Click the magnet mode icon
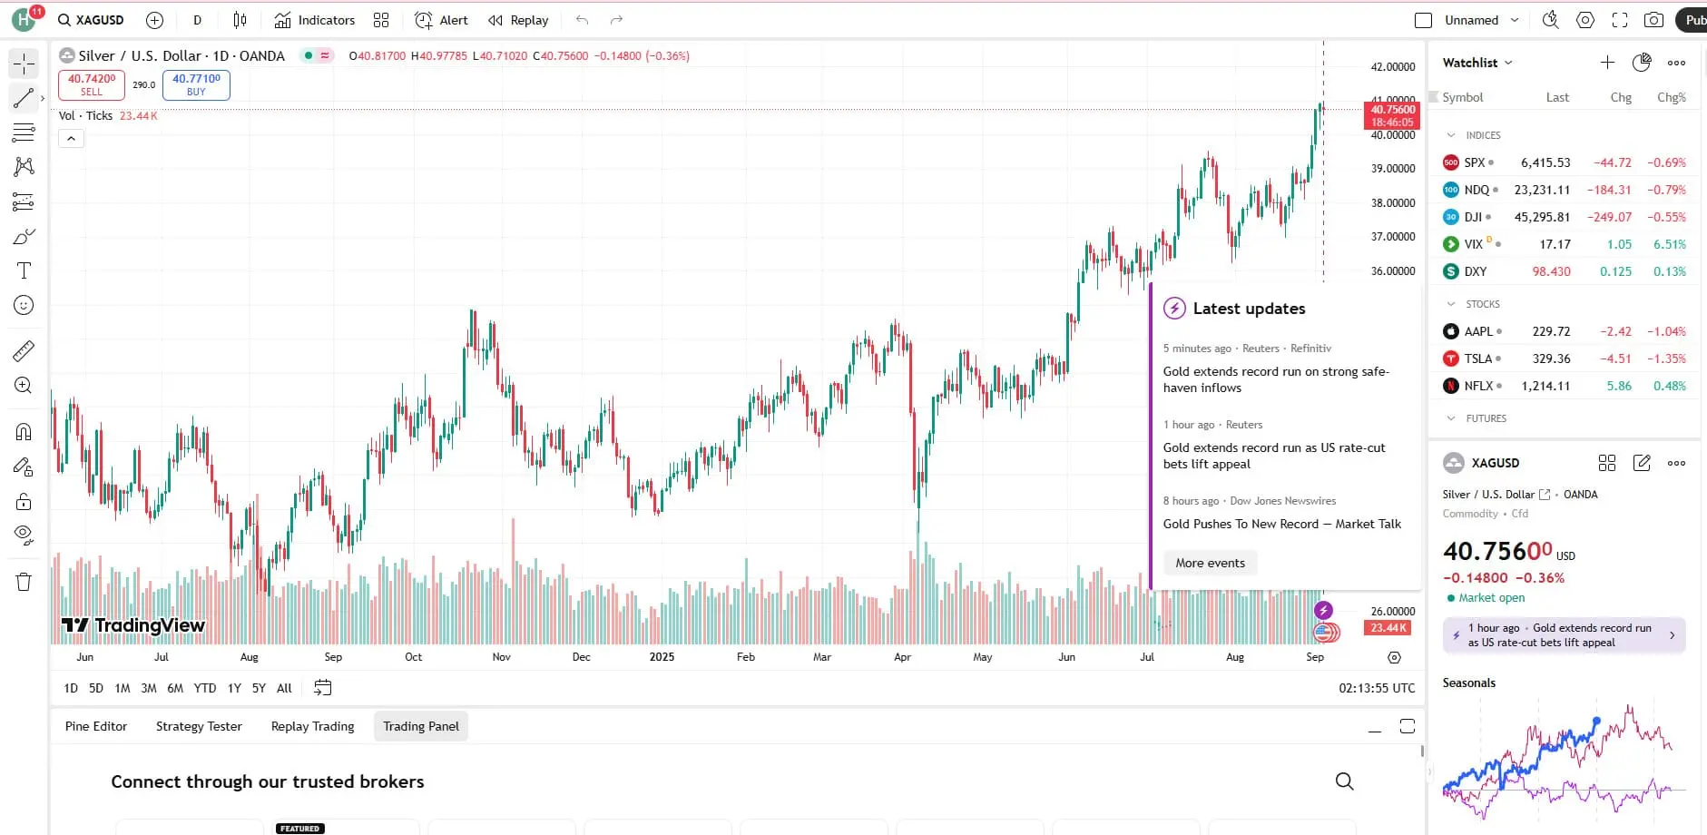This screenshot has width=1707, height=835. pyautogui.click(x=24, y=432)
